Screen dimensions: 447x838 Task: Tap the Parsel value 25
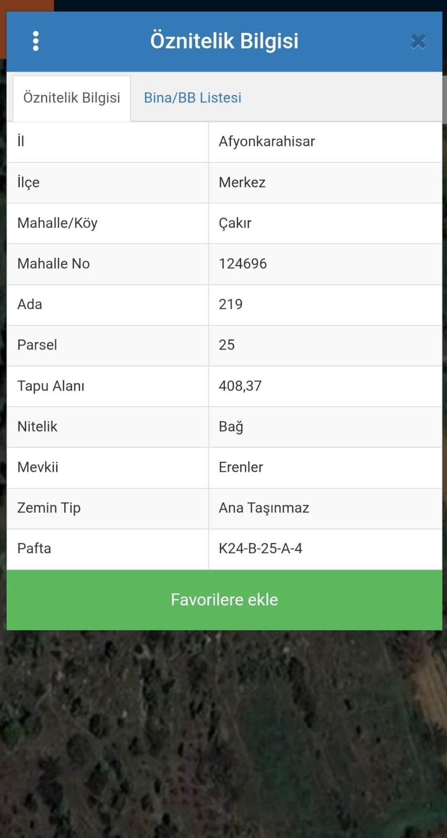pyautogui.click(x=227, y=345)
